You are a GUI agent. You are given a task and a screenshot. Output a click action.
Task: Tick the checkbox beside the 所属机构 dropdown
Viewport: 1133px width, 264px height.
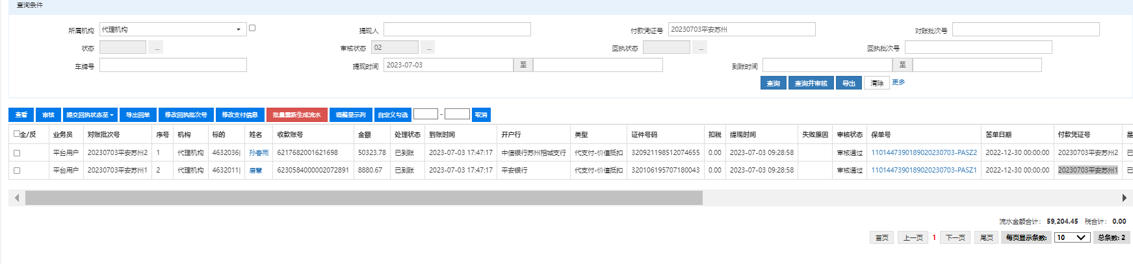252,28
